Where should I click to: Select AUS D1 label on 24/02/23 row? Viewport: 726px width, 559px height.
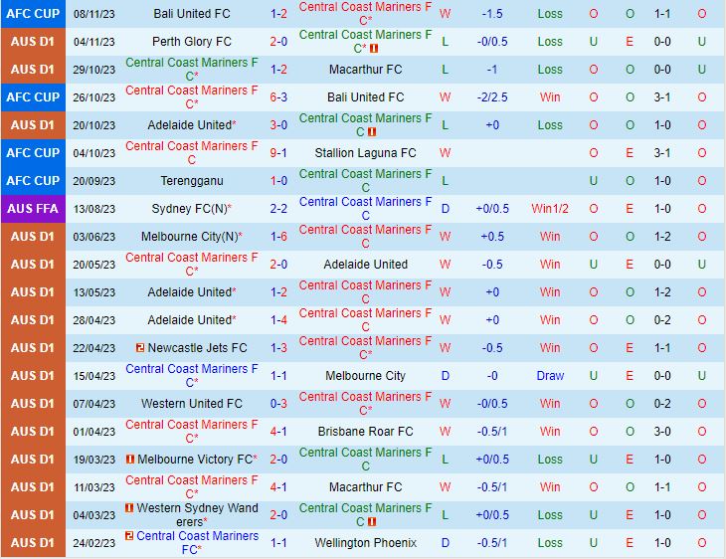click(33, 543)
